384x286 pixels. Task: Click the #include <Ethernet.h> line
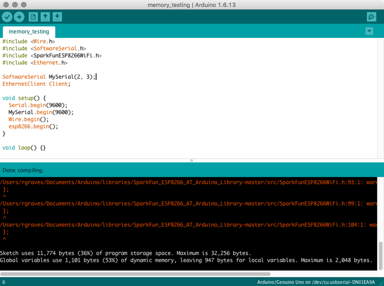coord(34,62)
